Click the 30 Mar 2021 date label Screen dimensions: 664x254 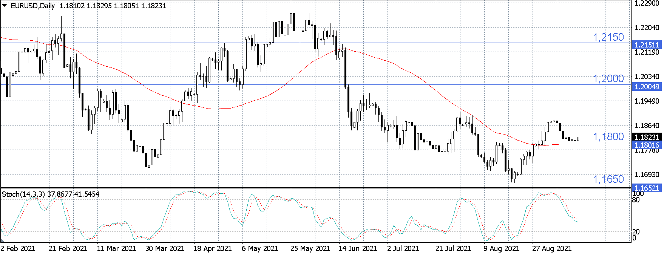[x=165, y=248]
